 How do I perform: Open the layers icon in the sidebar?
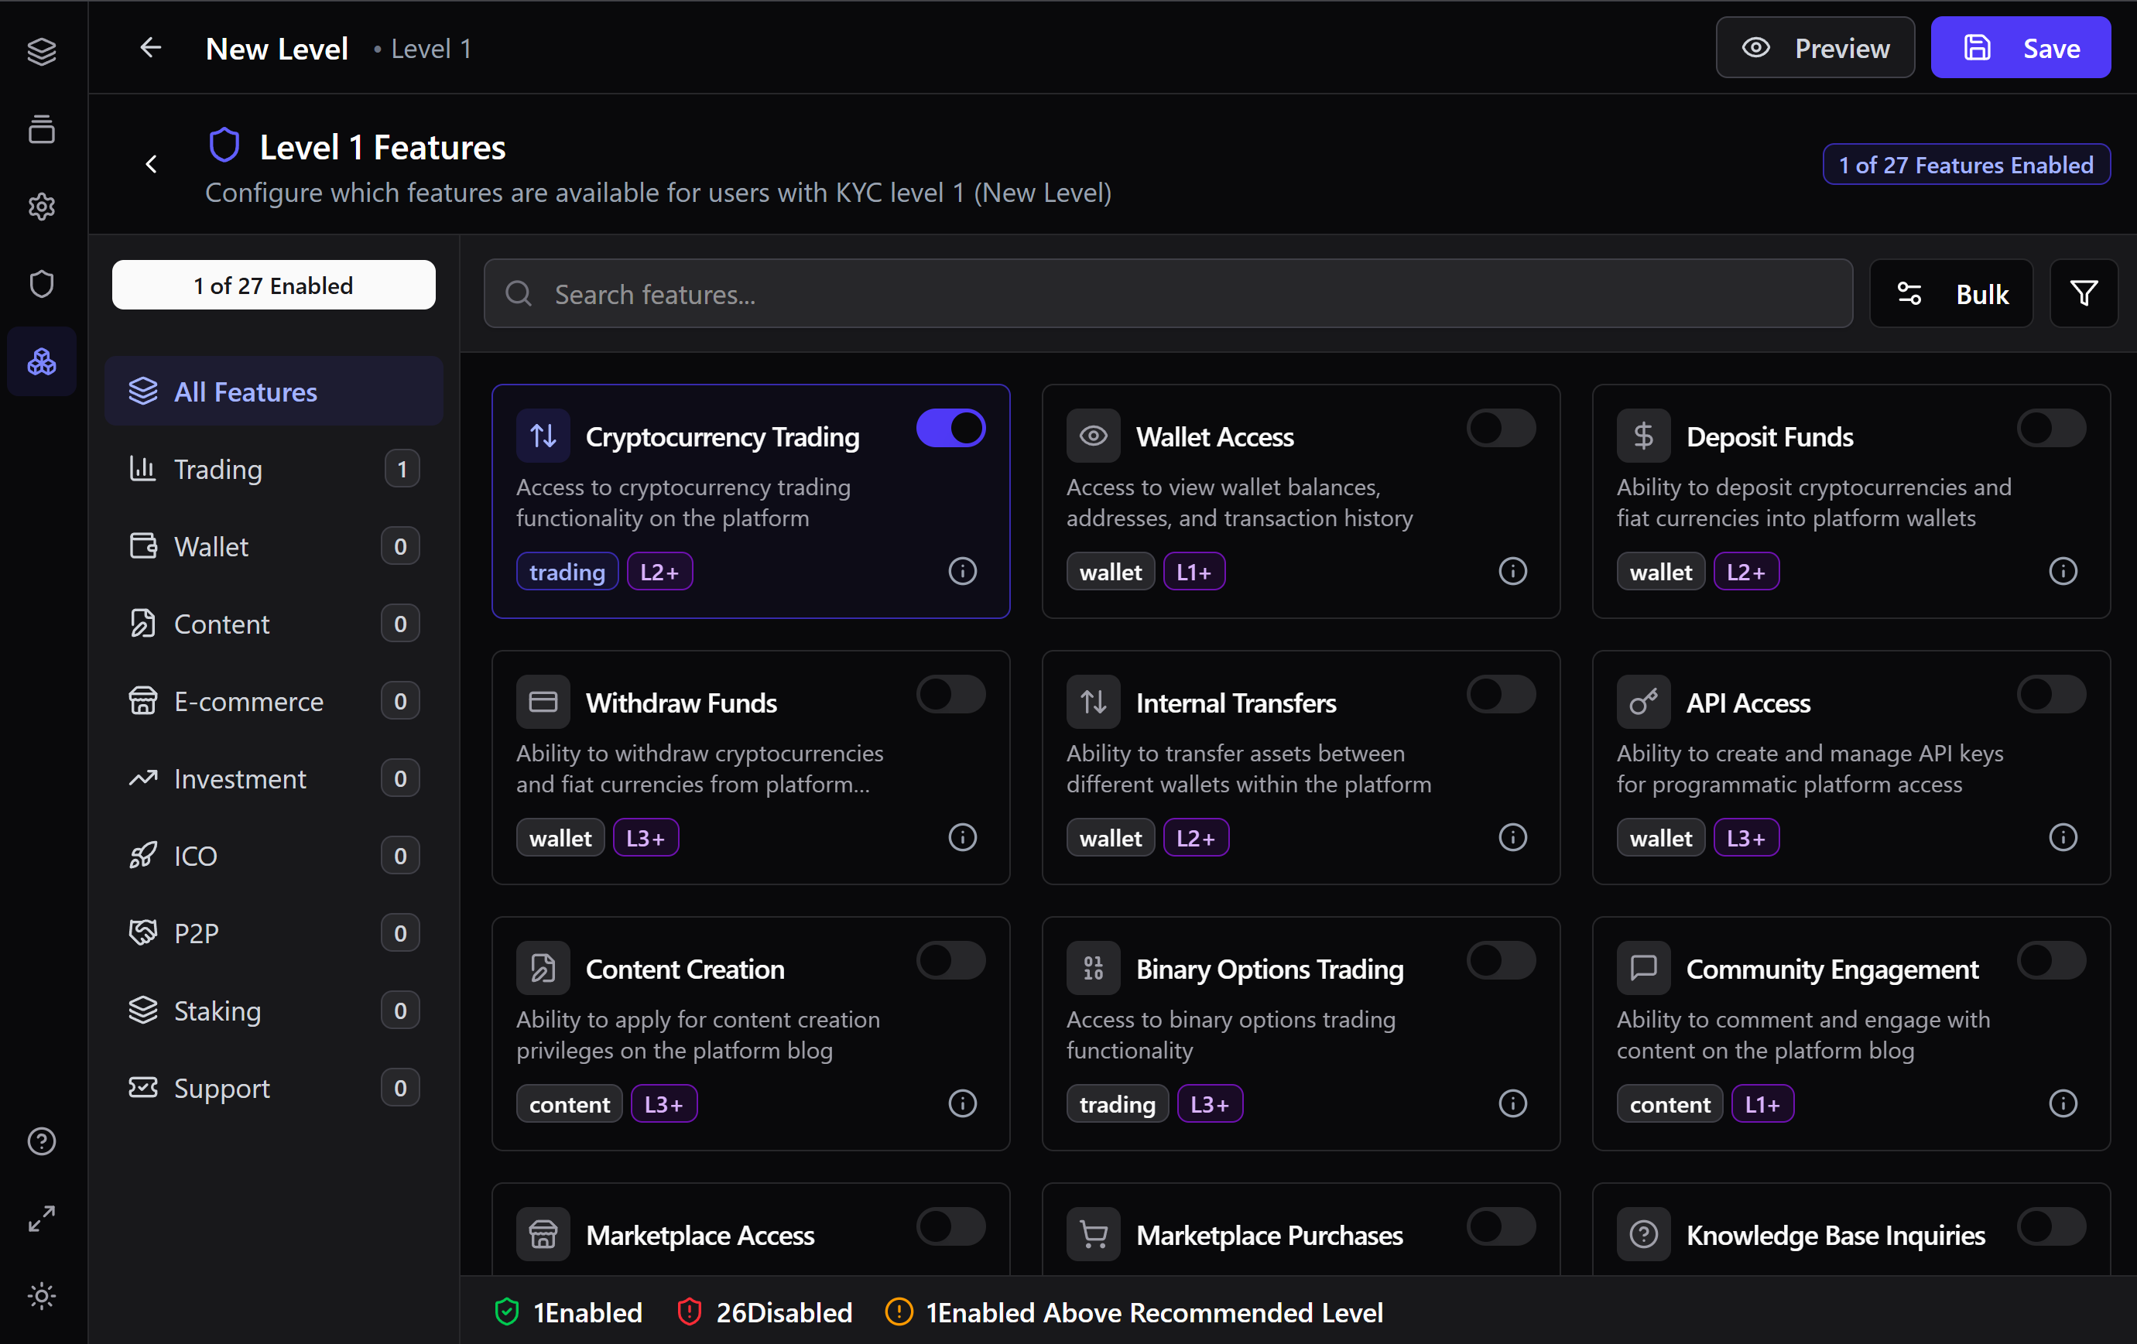(x=42, y=51)
